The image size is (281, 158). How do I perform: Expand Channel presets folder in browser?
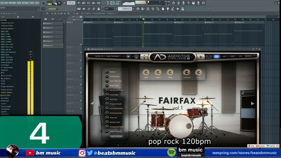(x=7, y=23)
